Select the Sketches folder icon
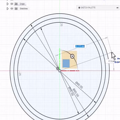 point(16,9)
